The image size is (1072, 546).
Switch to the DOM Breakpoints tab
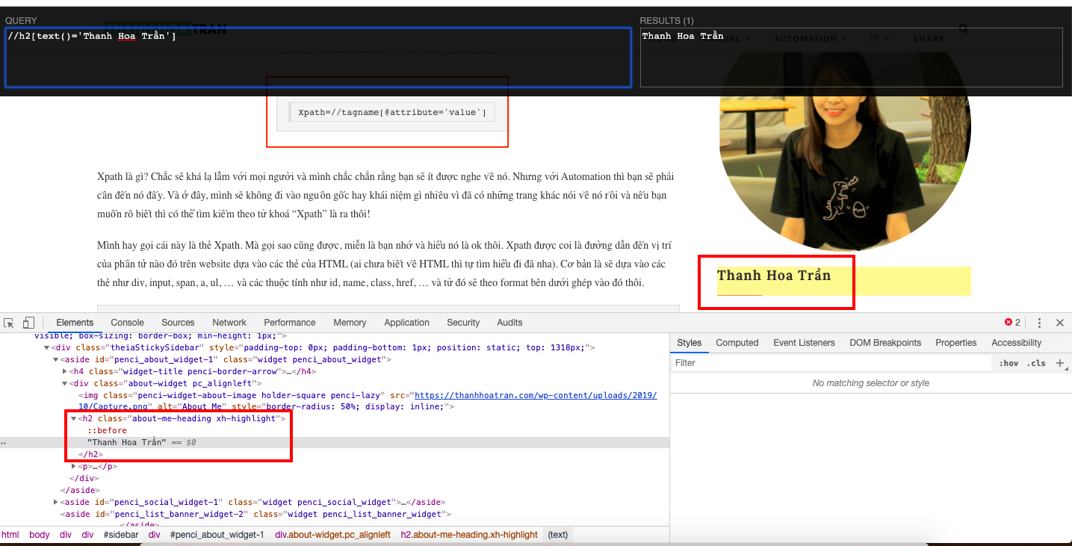(x=885, y=343)
